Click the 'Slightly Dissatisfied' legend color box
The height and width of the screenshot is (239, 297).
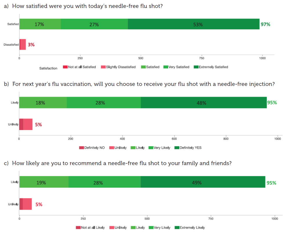(103, 67)
